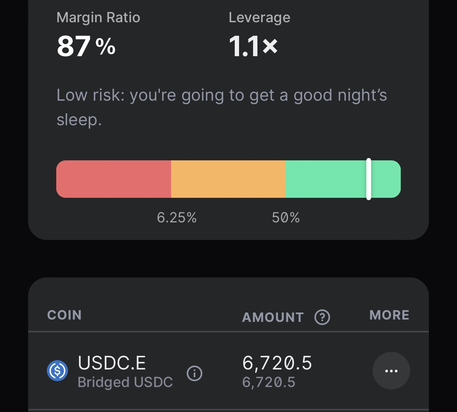Click the COIN column header

[x=64, y=315]
